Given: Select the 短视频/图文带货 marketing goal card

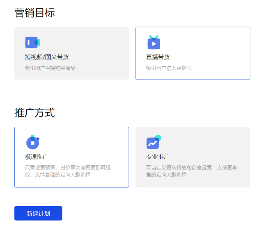Looking at the screenshot, I should 71,53.
